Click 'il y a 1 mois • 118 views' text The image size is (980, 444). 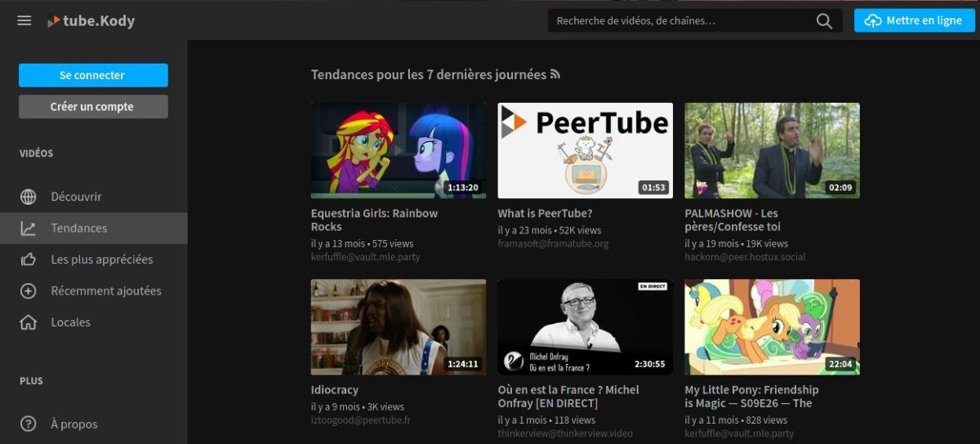pos(547,420)
